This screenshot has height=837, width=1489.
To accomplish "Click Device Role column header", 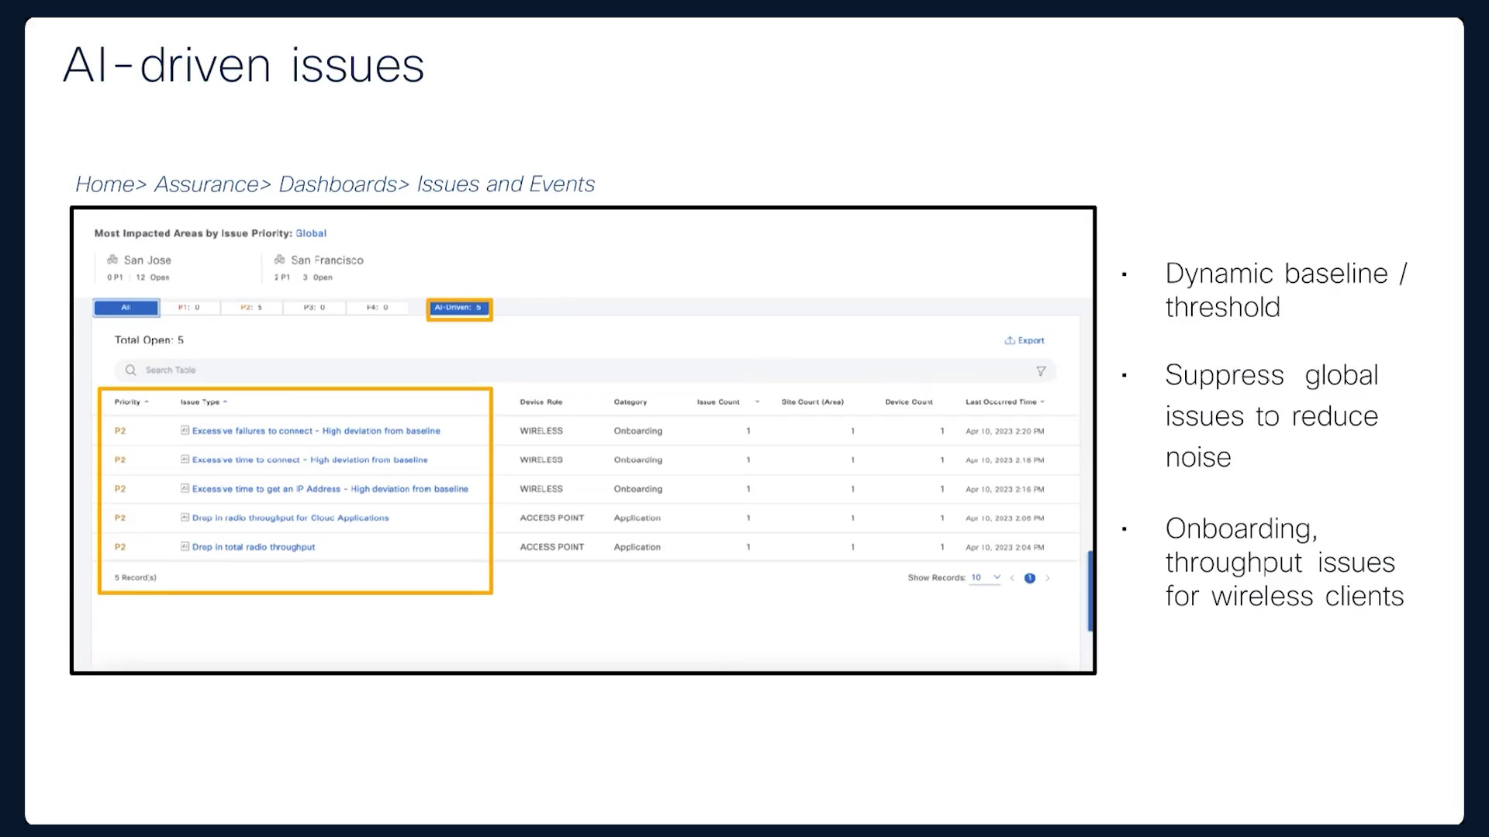I will tap(541, 402).
